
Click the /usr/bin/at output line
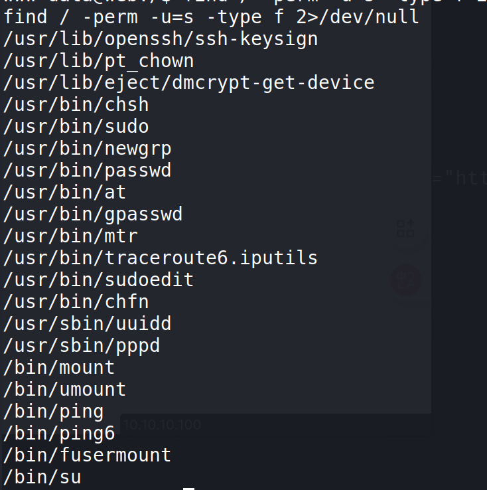point(65,193)
